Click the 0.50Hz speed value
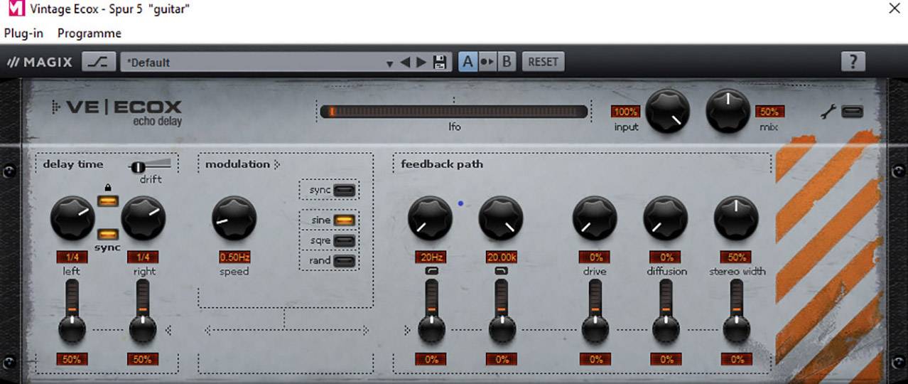The height and width of the screenshot is (384, 908). click(234, 257)
